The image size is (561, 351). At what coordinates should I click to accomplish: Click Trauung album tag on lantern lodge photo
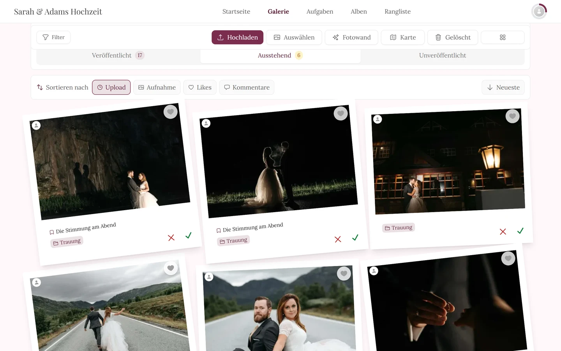click(399, 228)
